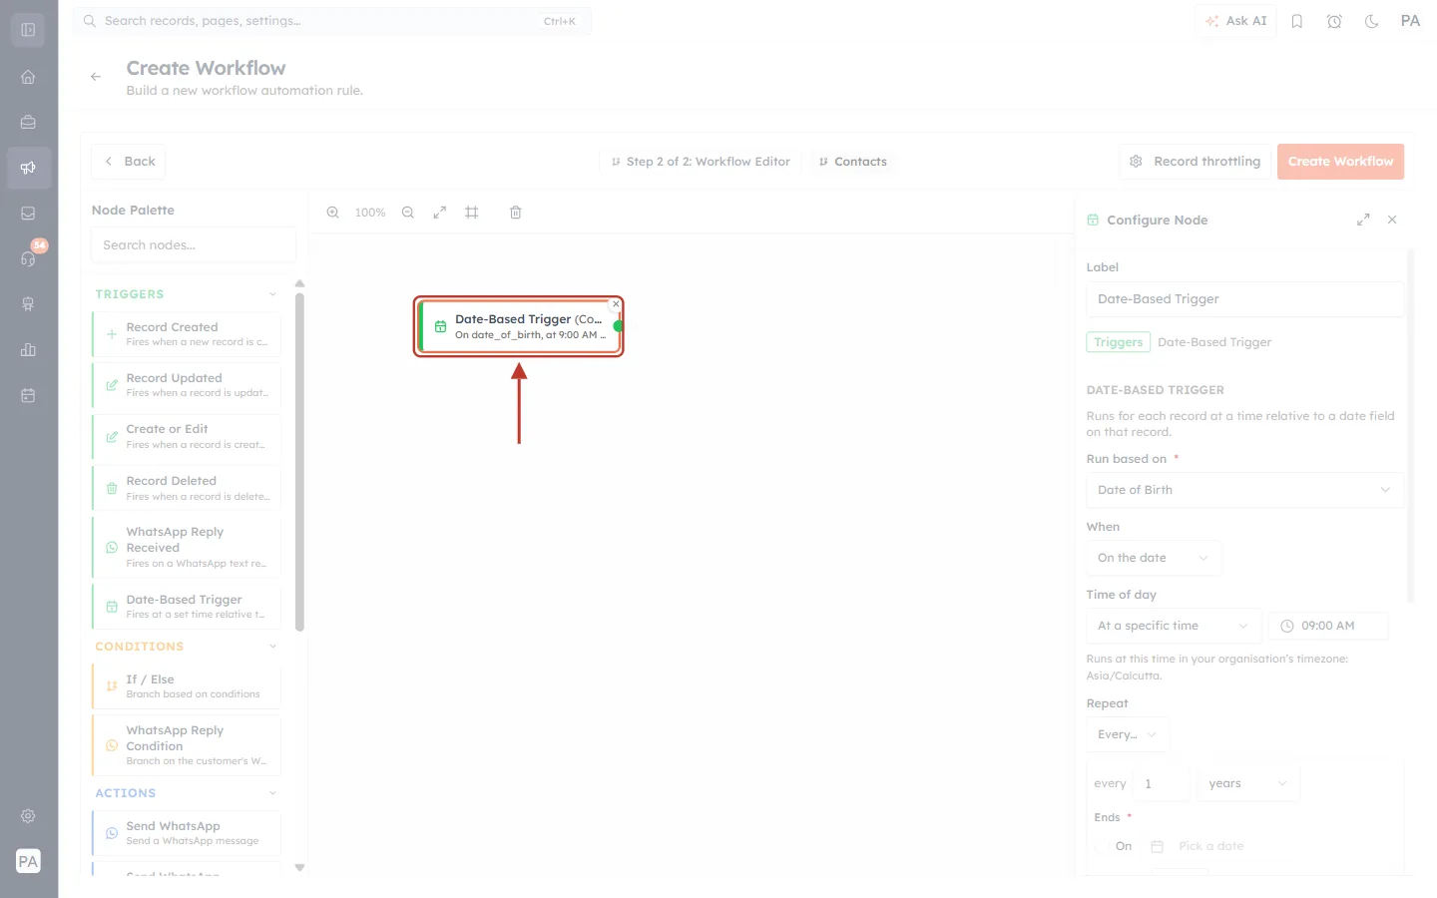Screen dimensions: 1437x898
Task: Open the calendar icon in sidebar
Action: [28, 395]
